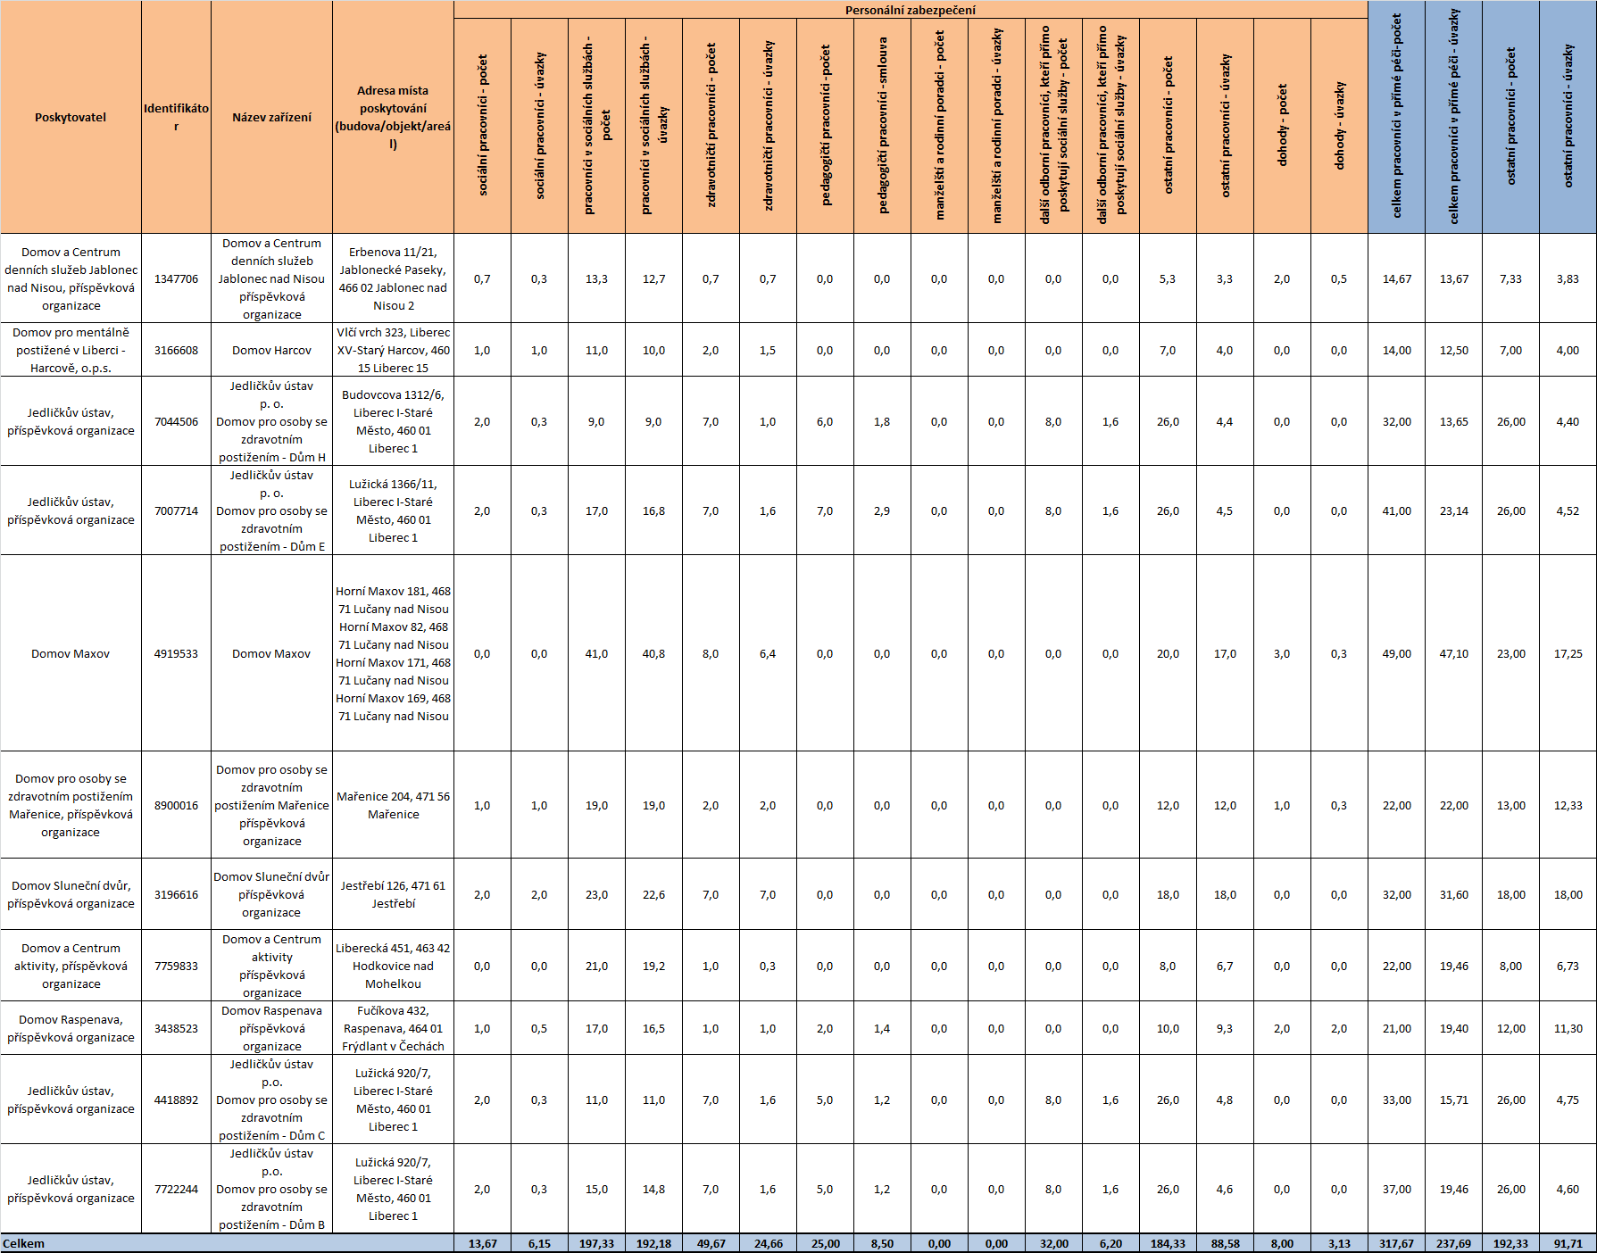Click total value 13,67 in Celkem row

click(x=482, y=1243)
